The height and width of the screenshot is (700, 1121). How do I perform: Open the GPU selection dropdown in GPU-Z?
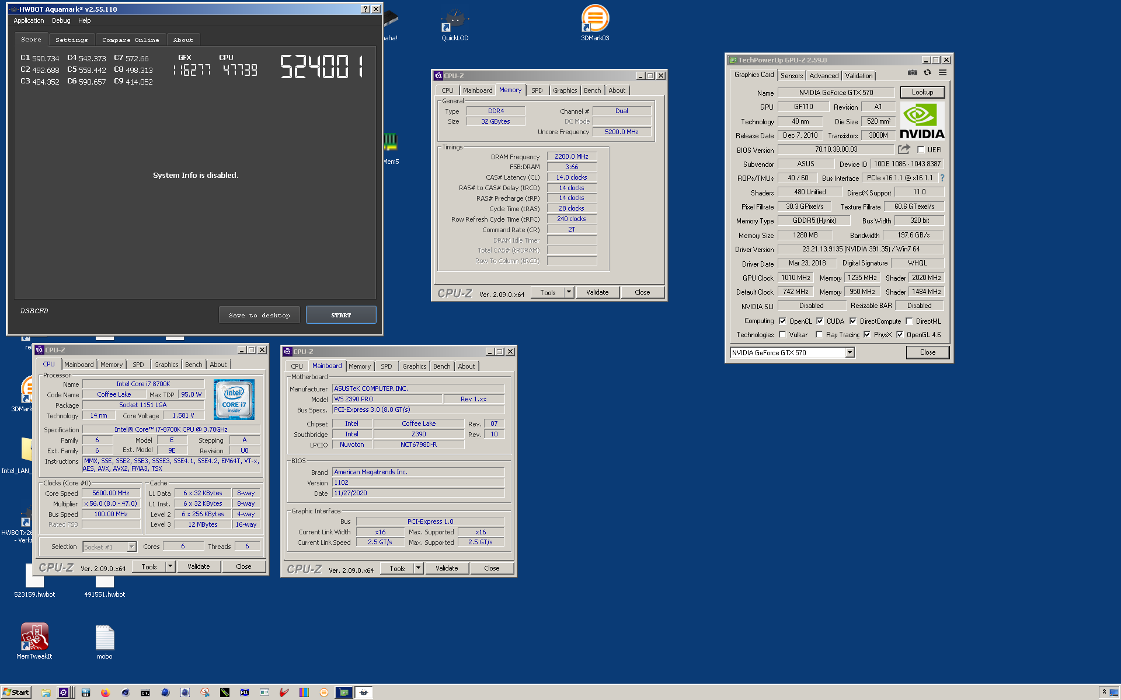click(x=850, y=352)
